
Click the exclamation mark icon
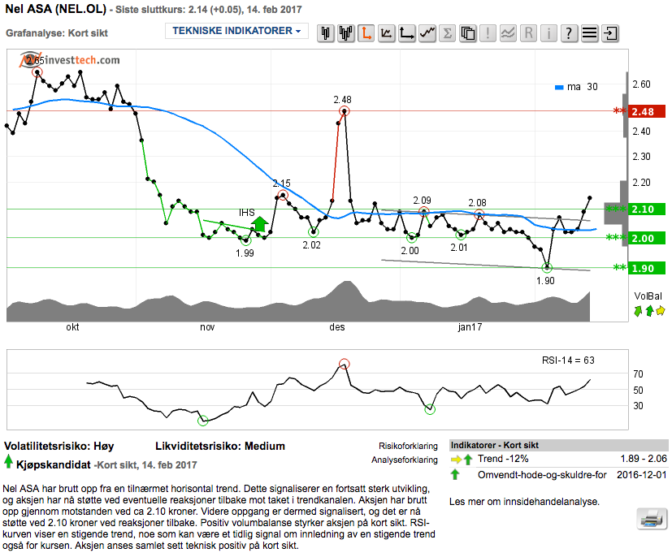(488, 33)
